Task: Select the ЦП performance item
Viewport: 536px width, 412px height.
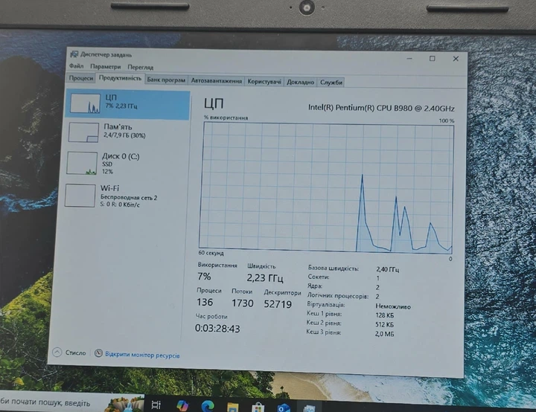Action: coord(128,104)
